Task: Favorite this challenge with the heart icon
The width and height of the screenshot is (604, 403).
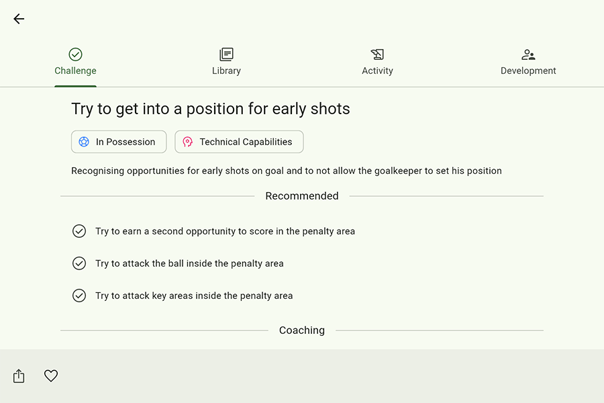Action: point(51,376)
